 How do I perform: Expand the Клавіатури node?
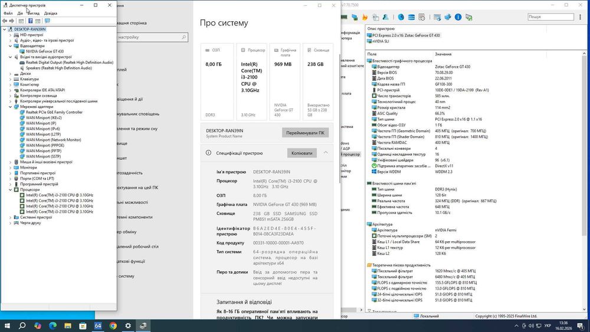pos(10,79)
